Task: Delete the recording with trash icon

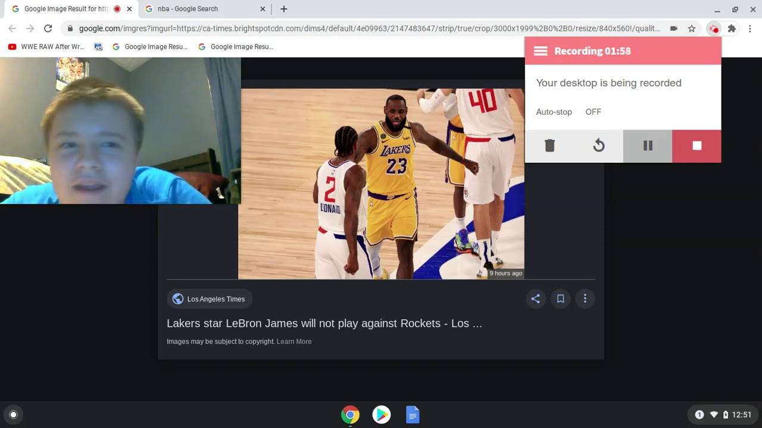Action: pos(549,146)
